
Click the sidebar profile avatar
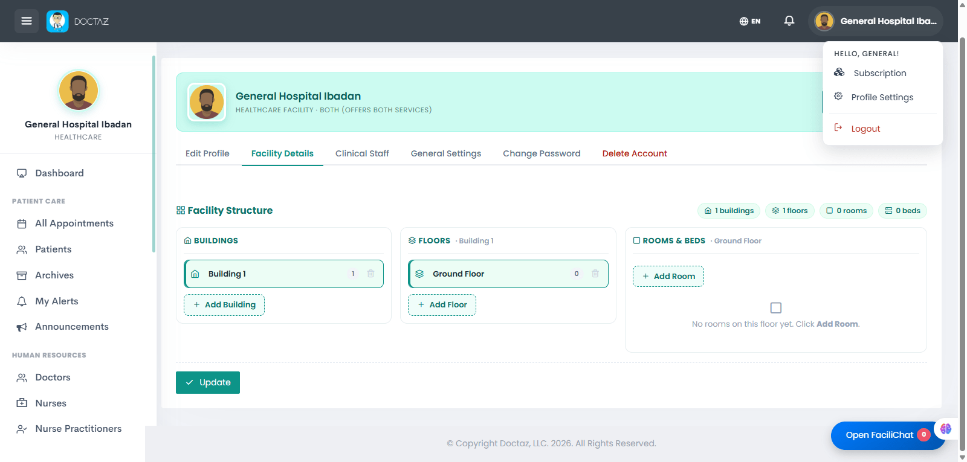tap(79, 91)
